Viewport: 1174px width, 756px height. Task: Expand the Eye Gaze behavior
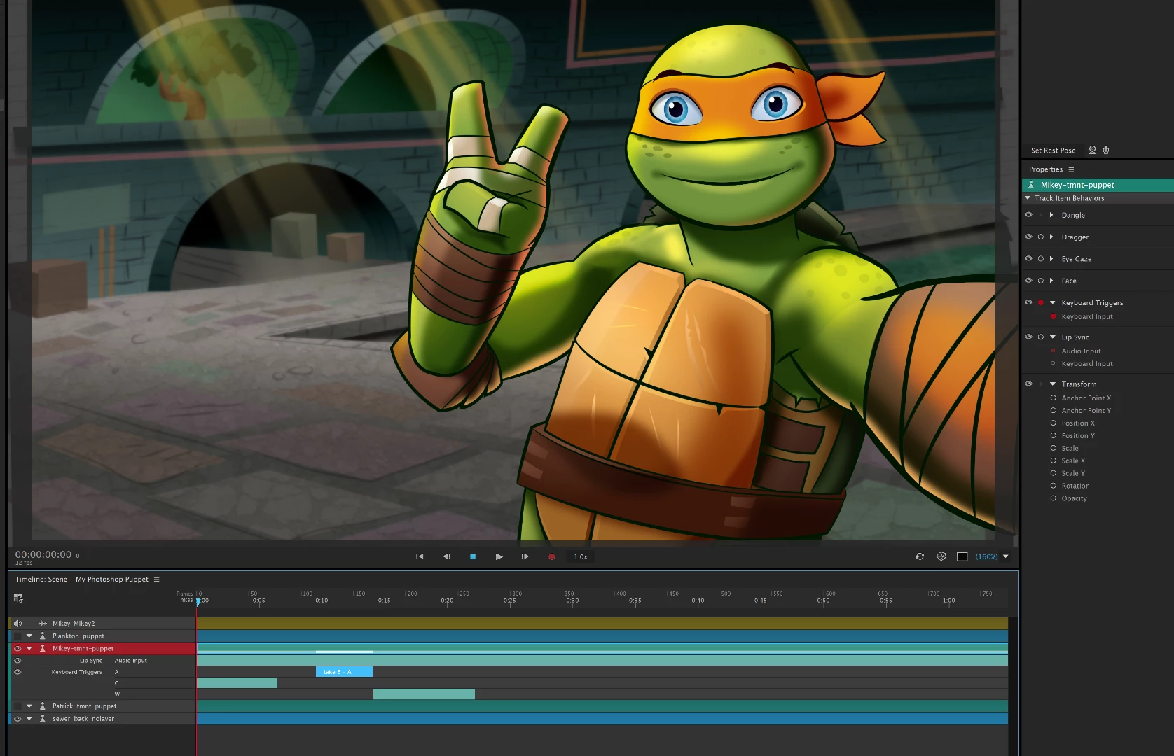[x=1051, y=258]
